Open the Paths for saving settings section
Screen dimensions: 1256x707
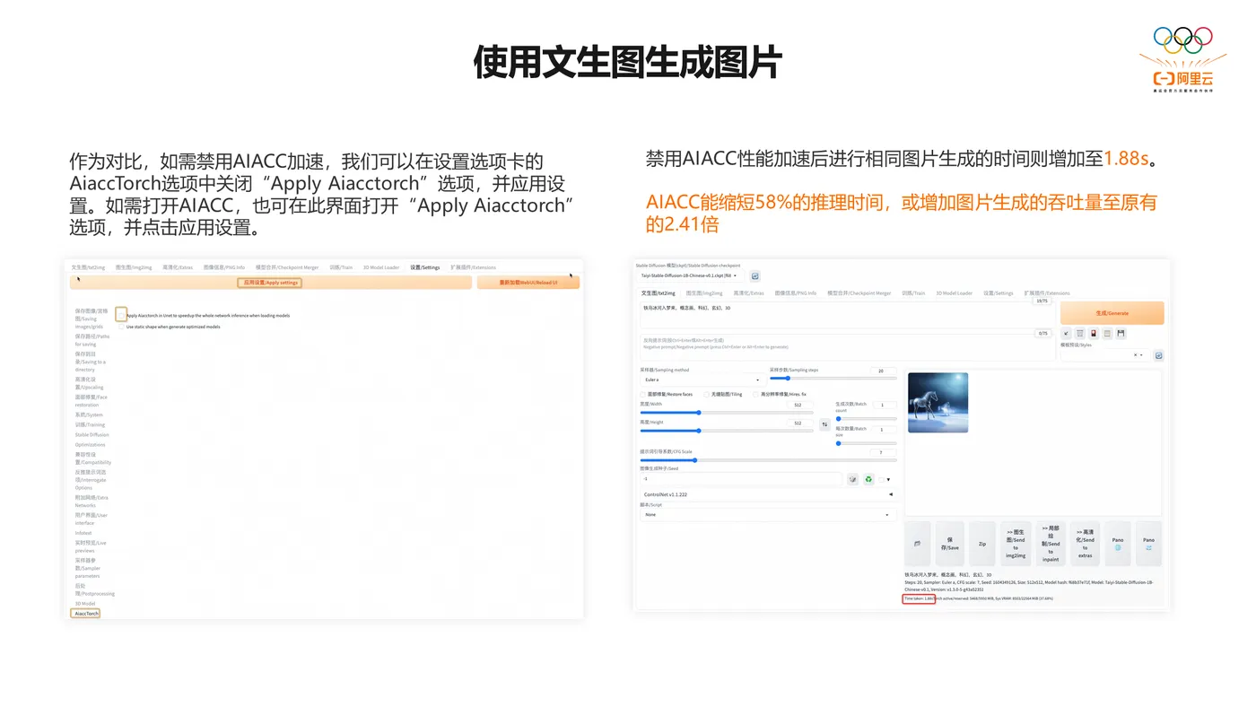(x=92, y=340)
